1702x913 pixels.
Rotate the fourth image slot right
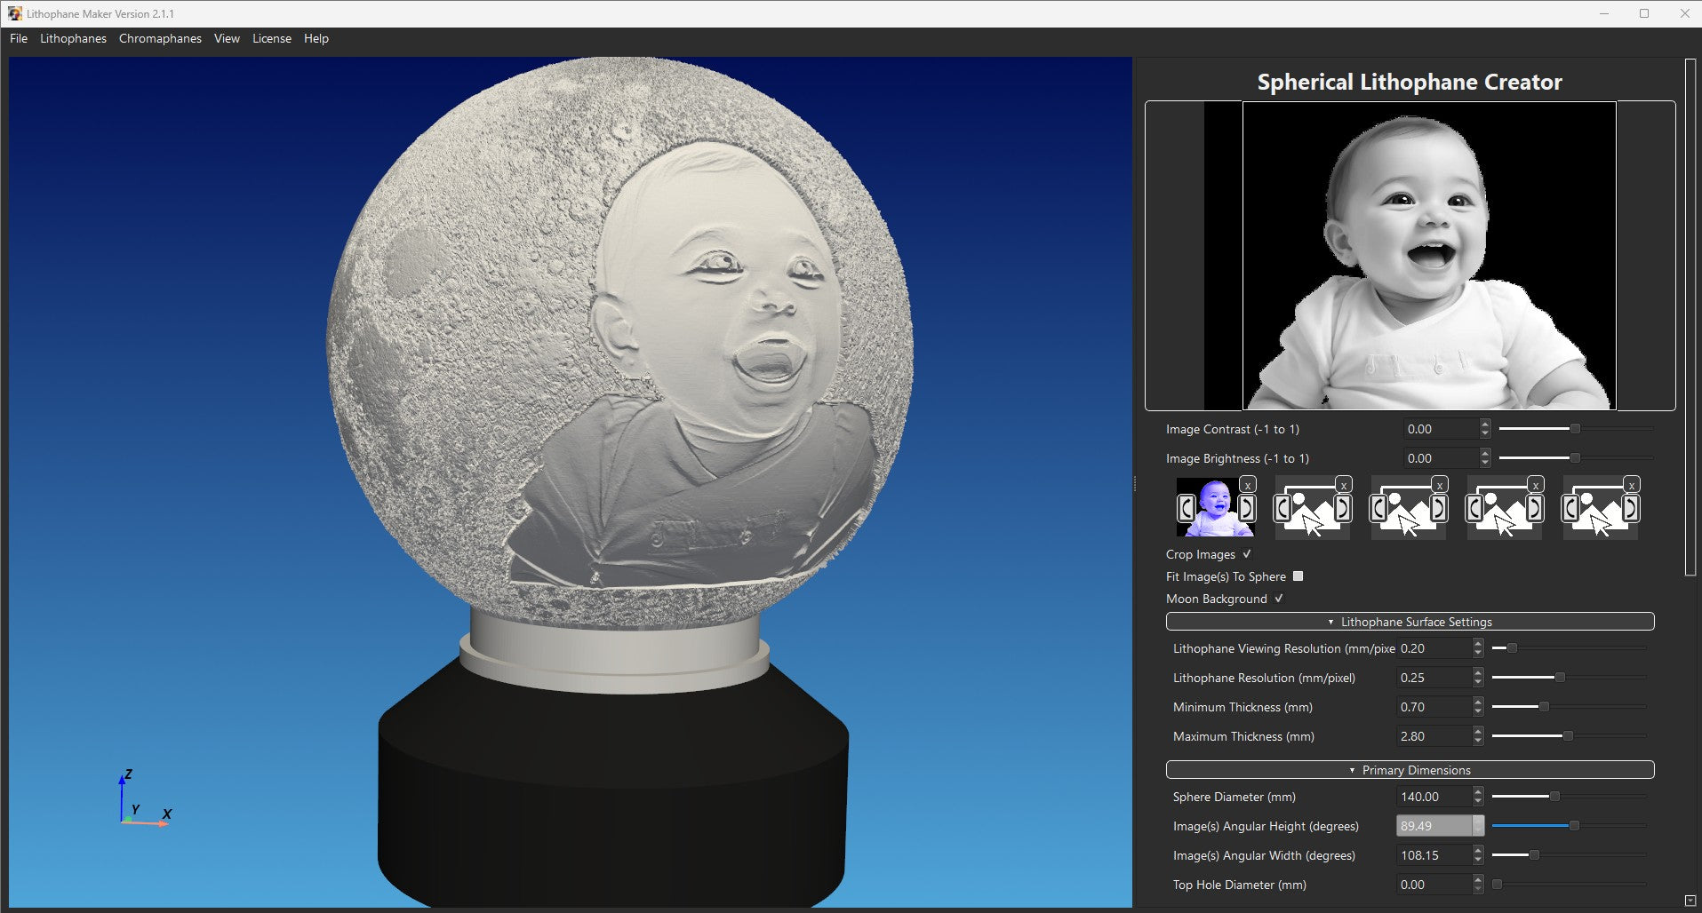1537,508
